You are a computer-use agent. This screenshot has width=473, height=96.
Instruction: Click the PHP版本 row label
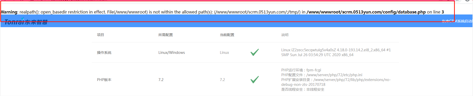(x=104, y=80)
